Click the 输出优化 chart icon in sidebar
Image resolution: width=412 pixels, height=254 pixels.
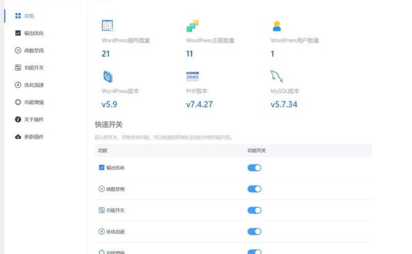pyautogui.click(x=18, y=33)
